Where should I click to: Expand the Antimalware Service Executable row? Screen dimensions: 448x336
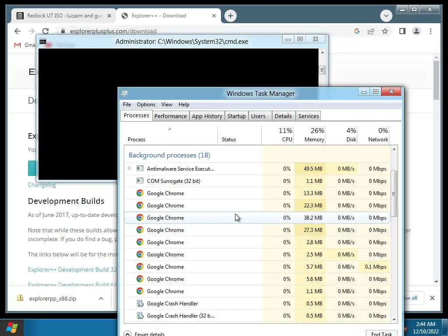pyautogui.click(x=129, y=168)
